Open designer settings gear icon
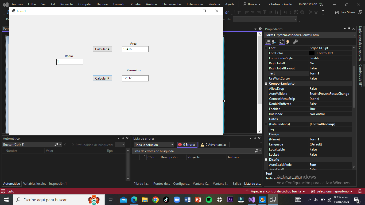The image size is (365, 205). click(260, 29)
